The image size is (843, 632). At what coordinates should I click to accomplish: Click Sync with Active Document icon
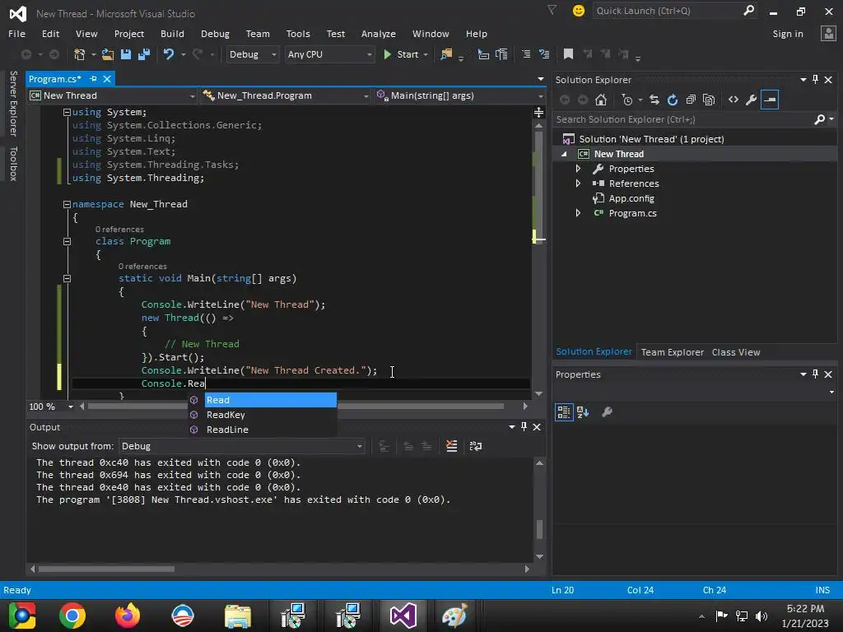tap(654, 100)
